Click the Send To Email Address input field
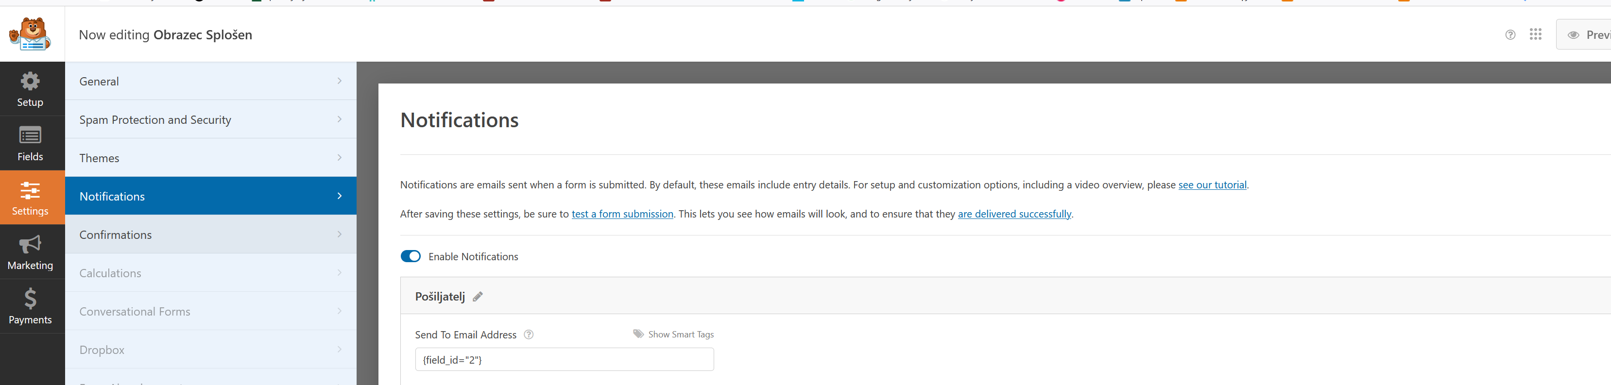Viewport: 1611px width, 385px height. click(x=564, y=359)
